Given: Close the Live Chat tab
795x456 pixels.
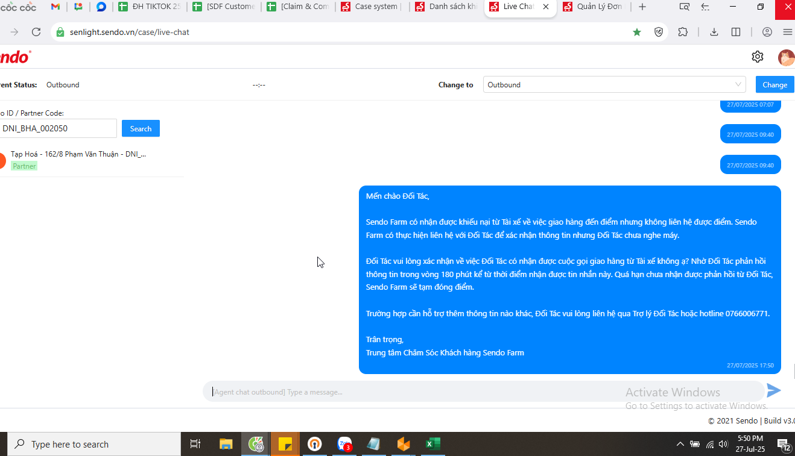Looking at the screenshot, I should tap(546, 7).
